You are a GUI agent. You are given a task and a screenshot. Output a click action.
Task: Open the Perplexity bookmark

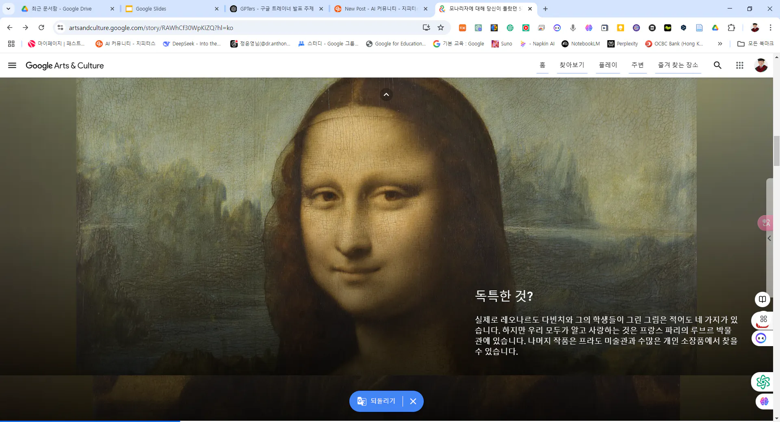tap(623, 43)
